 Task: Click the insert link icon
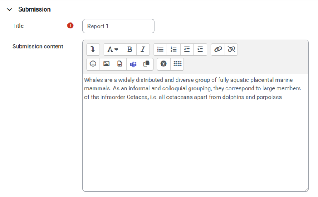coord(218,49)
